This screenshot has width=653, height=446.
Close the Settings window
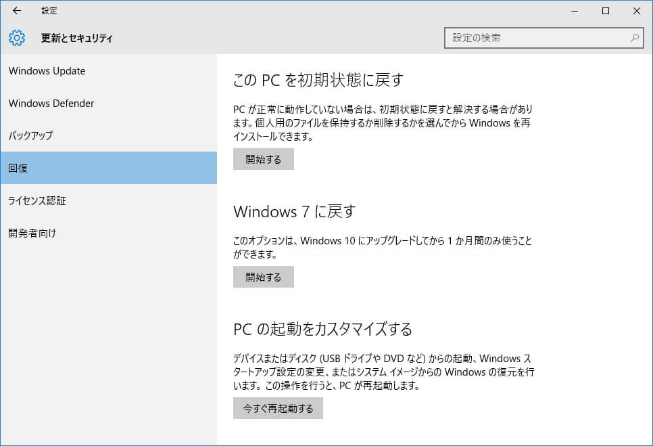(636, 11)
